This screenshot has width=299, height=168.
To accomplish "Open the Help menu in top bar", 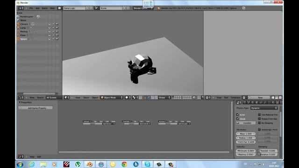I will pos(52,8).
